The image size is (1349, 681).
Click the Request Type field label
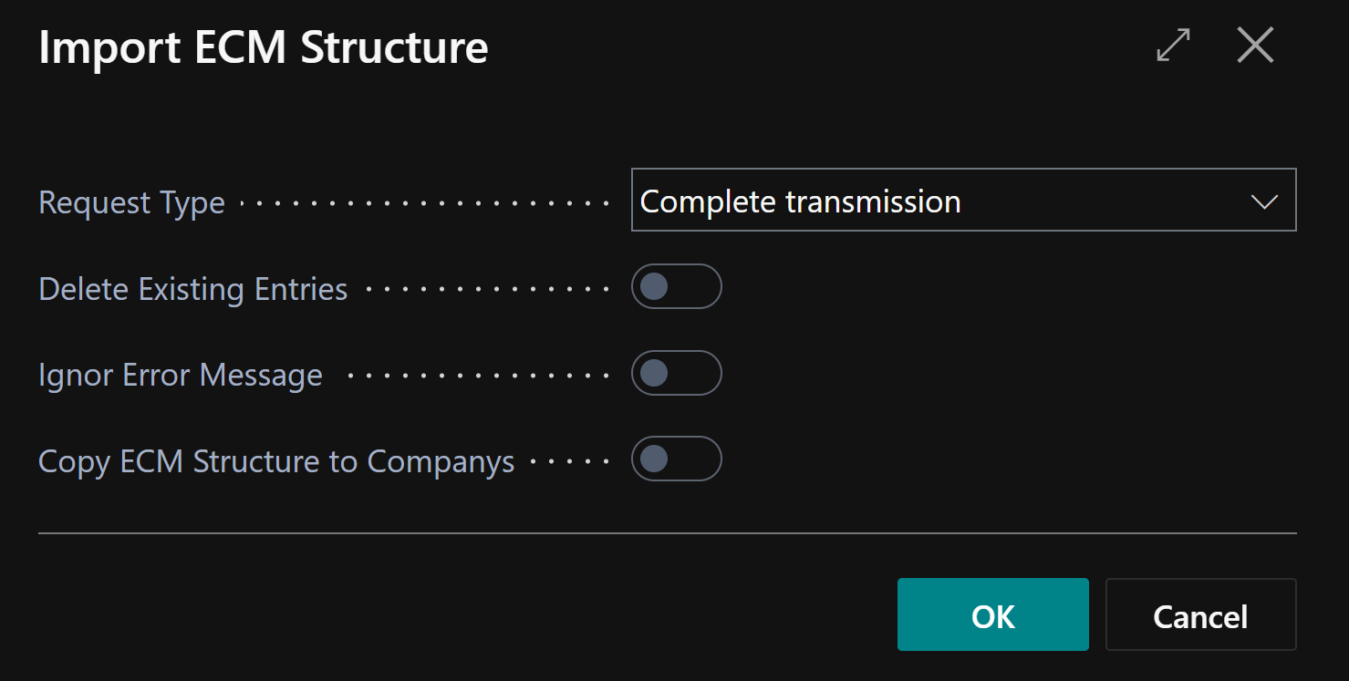click(131, 202)
